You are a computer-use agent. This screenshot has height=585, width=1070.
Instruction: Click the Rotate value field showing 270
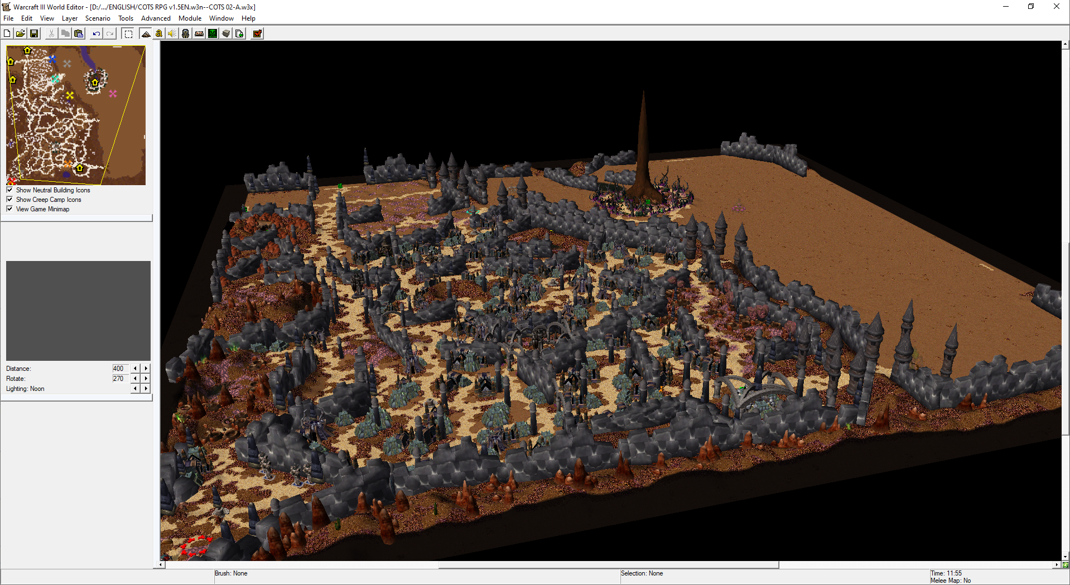pos(120,379)
